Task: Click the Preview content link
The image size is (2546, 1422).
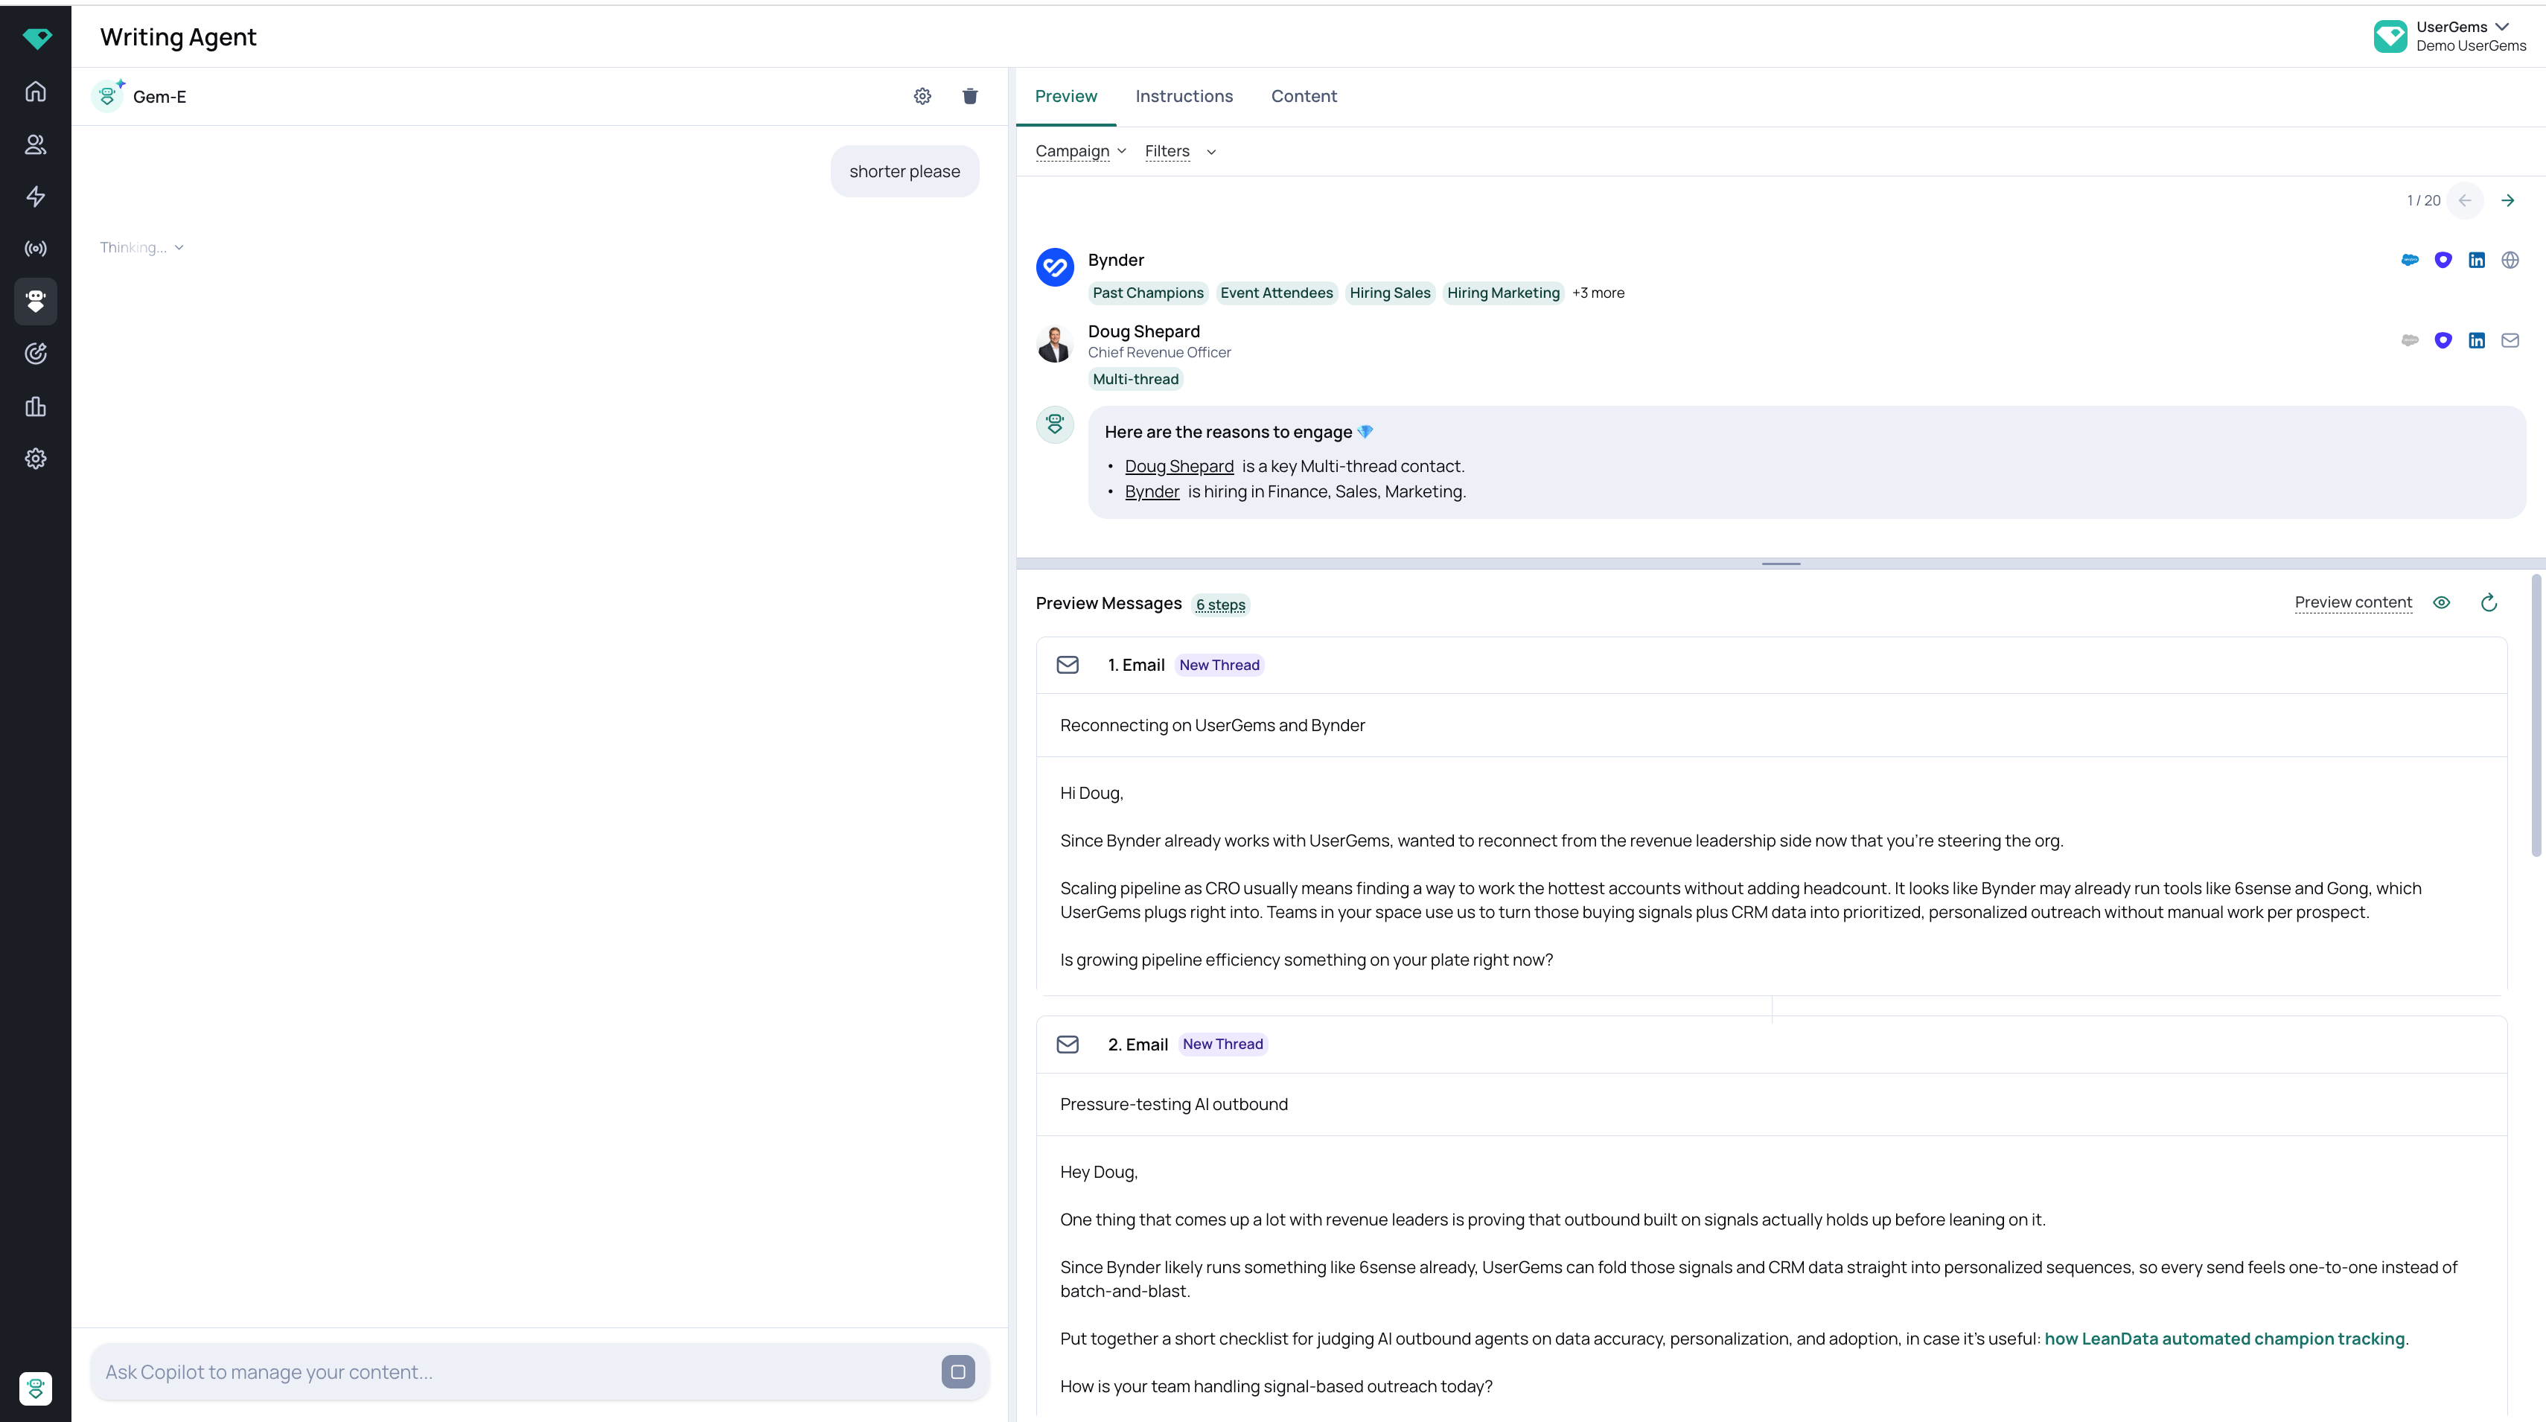Action: (2353, 602)
